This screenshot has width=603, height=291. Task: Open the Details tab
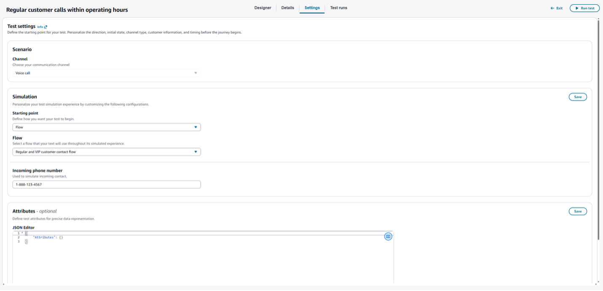(288, 8)
